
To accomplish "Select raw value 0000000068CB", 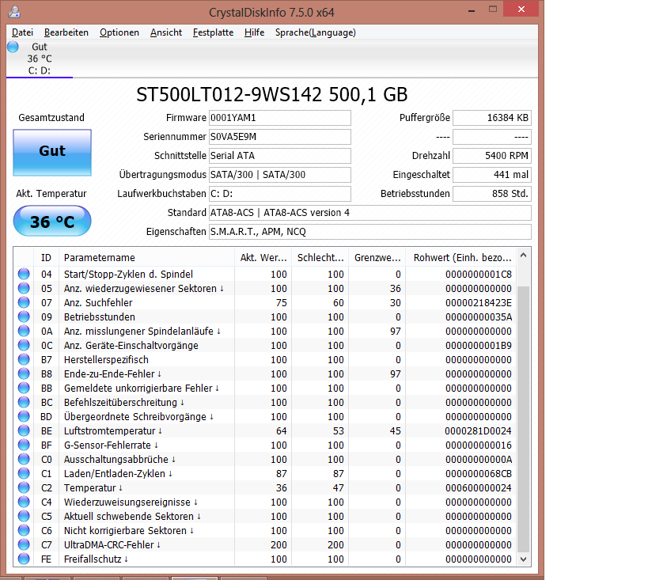I will coord(479,474).
